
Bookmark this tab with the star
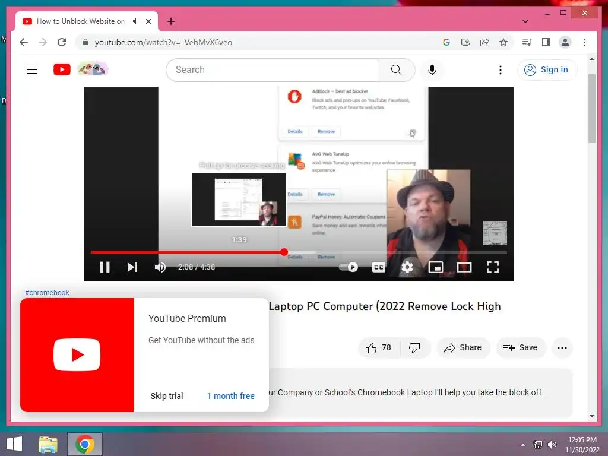pyautogui.click(x=503, y=42)
